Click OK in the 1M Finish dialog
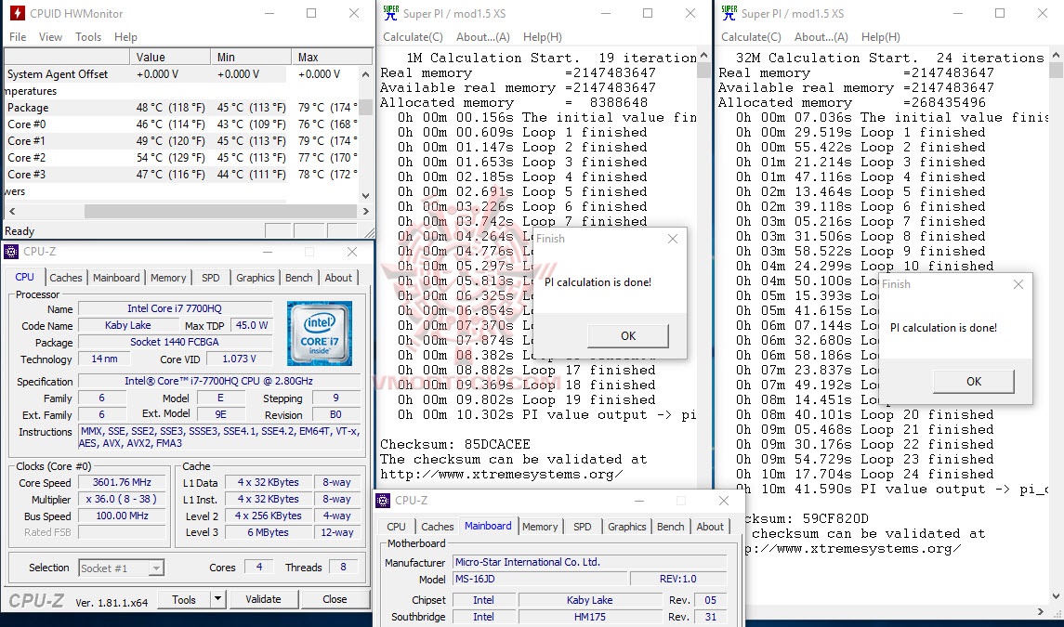 click(x=627, y=336)
